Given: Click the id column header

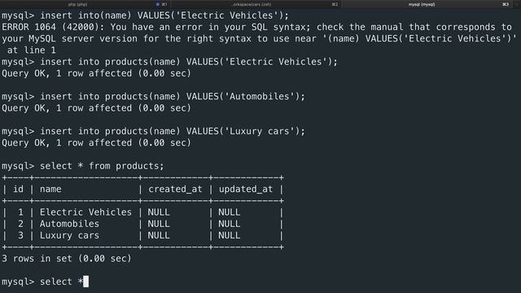Looking at the screenshot, I should pos(18,189).
